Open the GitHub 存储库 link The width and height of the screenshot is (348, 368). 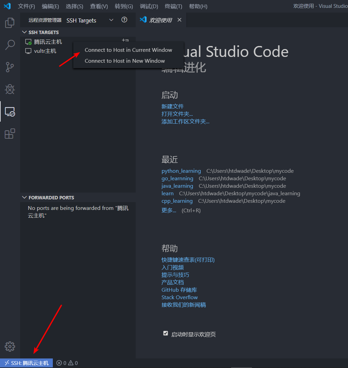179,290
